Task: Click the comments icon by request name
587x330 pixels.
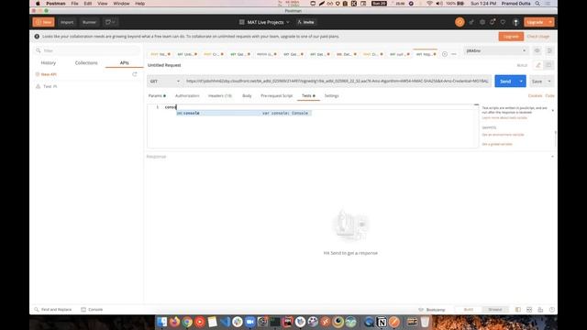Action: pyautogui.click(x=548, y=65)
